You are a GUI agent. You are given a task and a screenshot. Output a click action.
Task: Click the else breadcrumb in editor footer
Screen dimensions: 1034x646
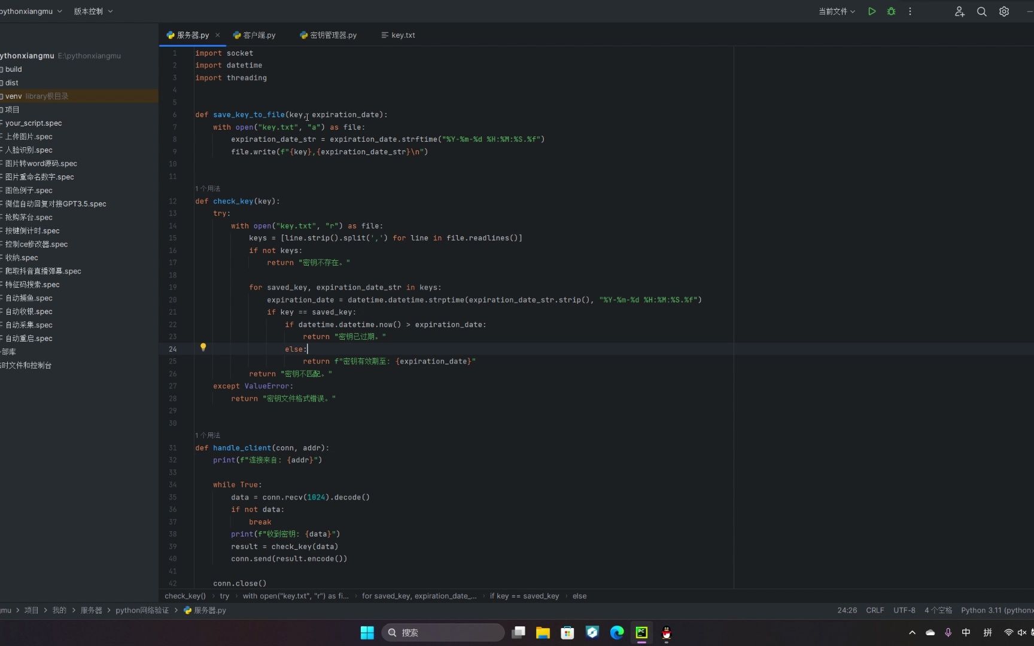[x=579, y=596]
